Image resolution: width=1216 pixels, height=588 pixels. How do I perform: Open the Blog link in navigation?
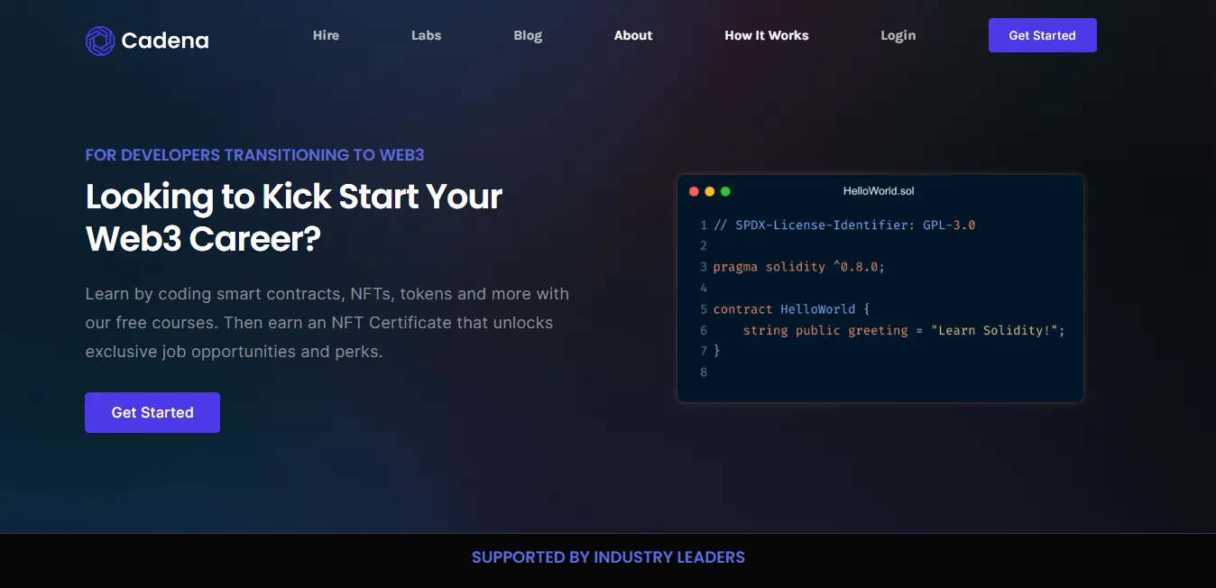[528, 35]
